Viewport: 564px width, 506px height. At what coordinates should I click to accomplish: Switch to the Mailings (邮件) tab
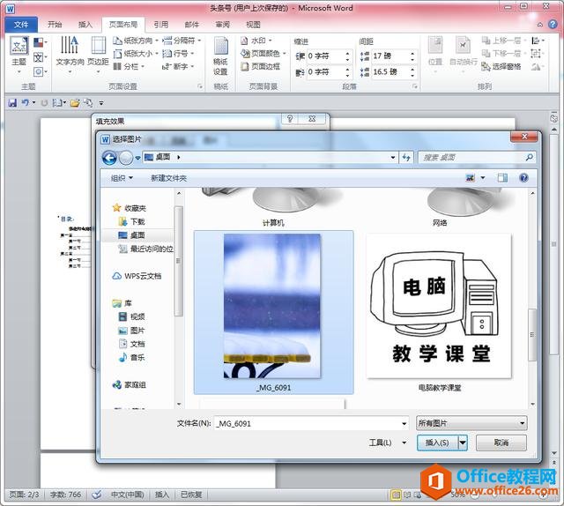coord(192,25)
